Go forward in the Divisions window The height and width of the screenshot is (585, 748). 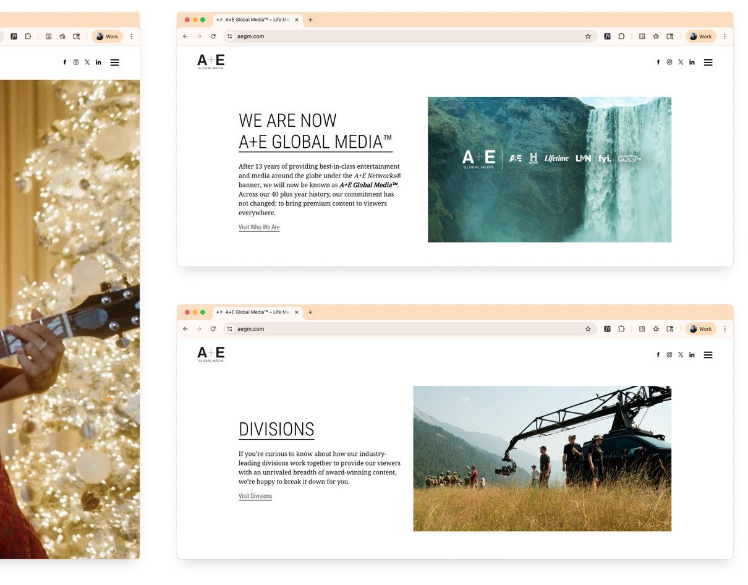coord(199,329)
